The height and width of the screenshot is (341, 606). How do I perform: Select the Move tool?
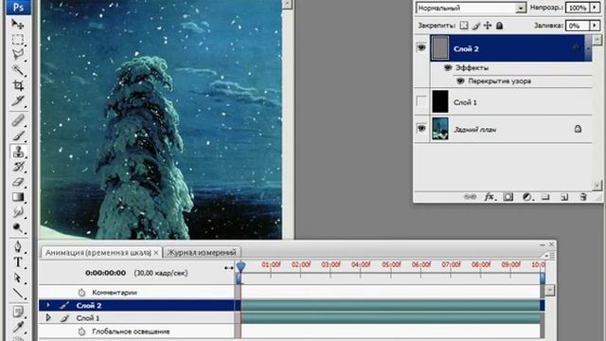18,25
